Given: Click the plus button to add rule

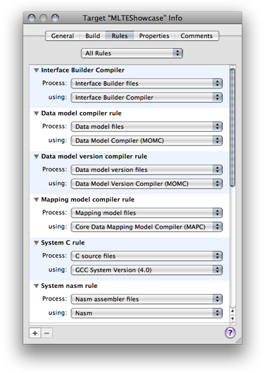Looking at the screenshot, I should pos(35,333).
